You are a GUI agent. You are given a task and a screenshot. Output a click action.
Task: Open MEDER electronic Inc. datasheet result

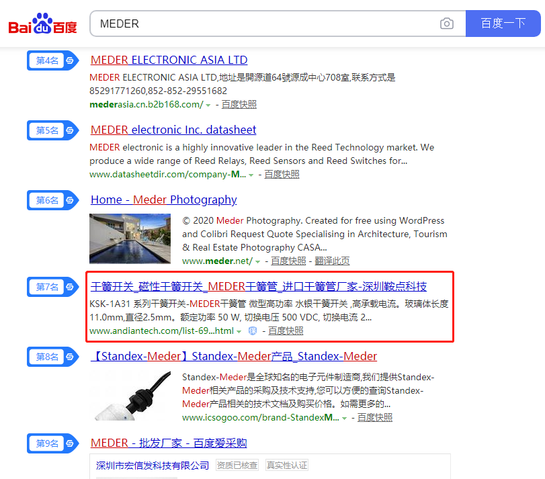(x=173, y=130)
